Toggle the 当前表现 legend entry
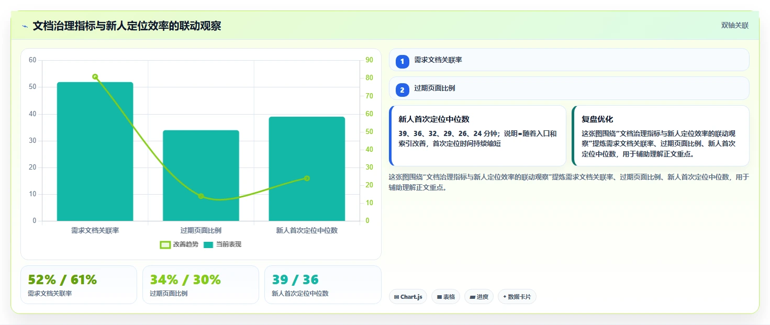 coord(222,244)
